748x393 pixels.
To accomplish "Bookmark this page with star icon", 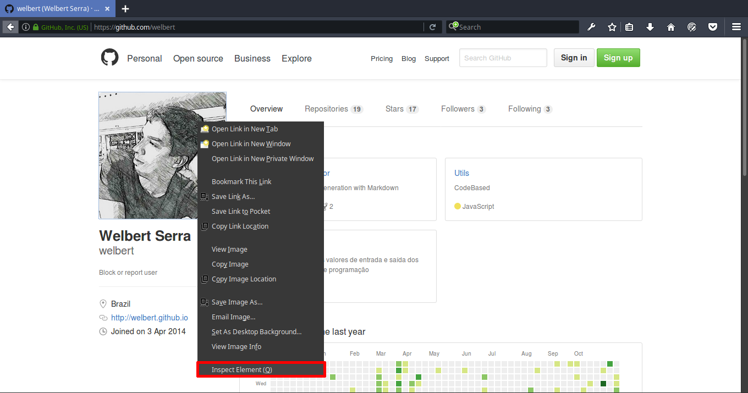I will pos(612,27).
